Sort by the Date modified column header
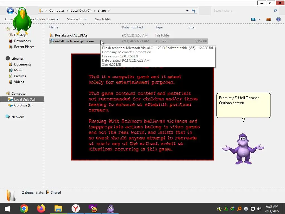This screenshot has height=214, width=285. [132, 27]
